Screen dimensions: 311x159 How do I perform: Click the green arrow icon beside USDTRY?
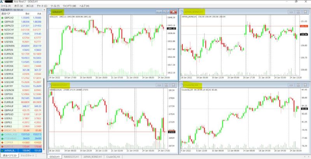click(2, 62)
